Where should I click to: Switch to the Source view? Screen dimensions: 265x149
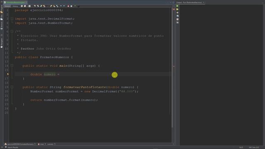[7, 6]
